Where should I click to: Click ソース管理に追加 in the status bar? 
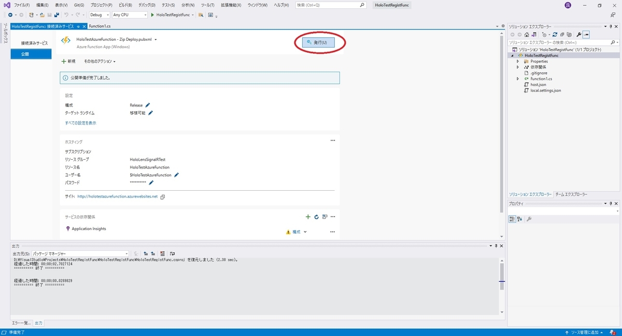[x=585, y=332]
